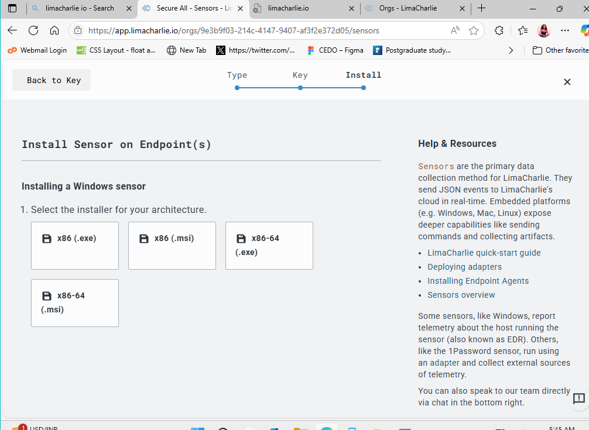Open the New Tab bookmark
This screenshot has height=430, width=589.
click(187, 50)
